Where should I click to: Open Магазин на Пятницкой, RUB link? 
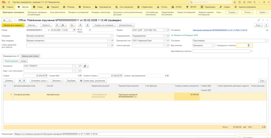point(185,35)
